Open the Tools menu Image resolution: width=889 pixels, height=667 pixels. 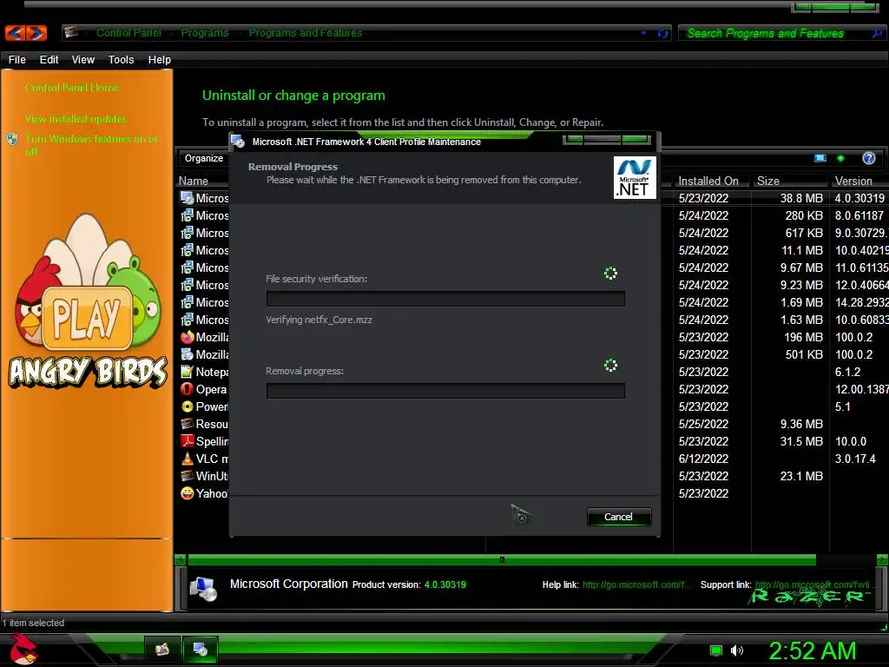(121, 60)
